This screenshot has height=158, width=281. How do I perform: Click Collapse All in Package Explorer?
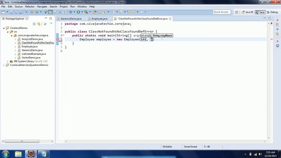click(x=34, y=24)
